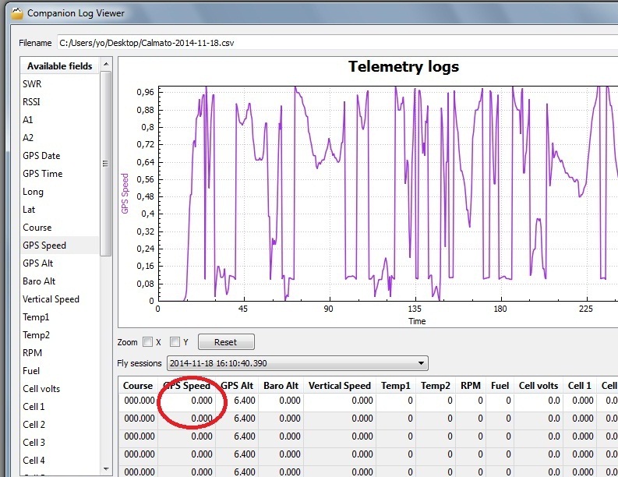Click the Course column header
The width and height of the screenshot is (618, 477).
[138, 386]
